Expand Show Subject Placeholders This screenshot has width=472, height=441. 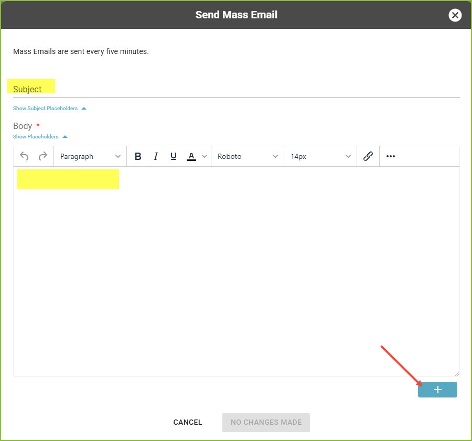point(50,109)
